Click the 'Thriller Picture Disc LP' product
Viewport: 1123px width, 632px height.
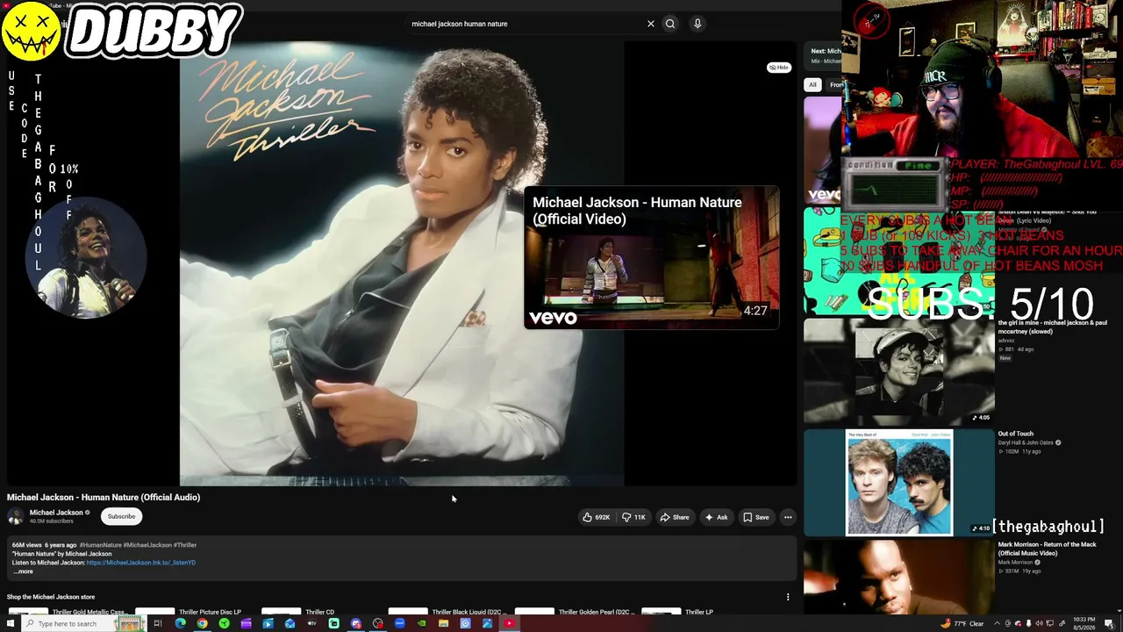click(x=210, y=612)
